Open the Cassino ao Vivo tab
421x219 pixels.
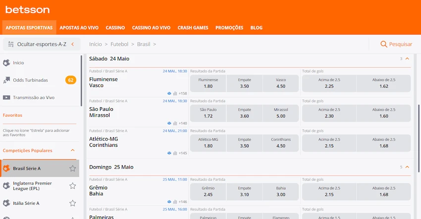point(151,28)
